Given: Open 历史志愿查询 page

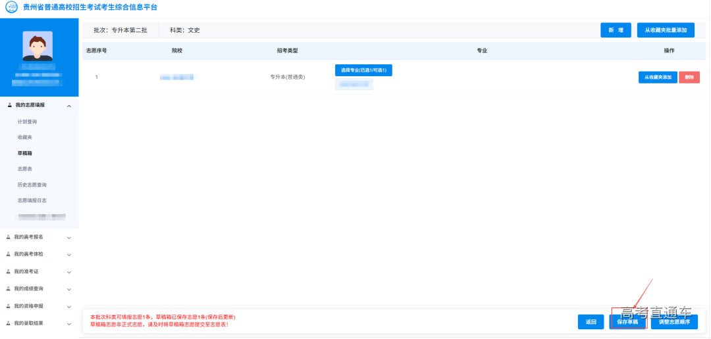Looking at the screenshot, I should [32, 185].
